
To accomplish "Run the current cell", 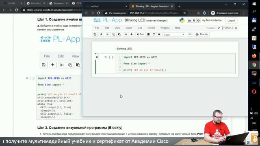I will pos(140,34).
